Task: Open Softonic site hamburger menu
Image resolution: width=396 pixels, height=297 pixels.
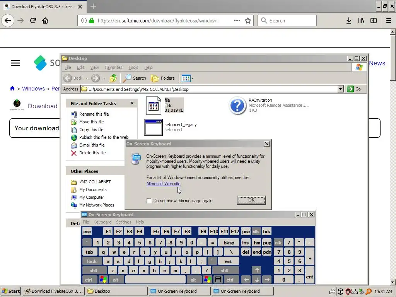Action: (x=15, y=63)
